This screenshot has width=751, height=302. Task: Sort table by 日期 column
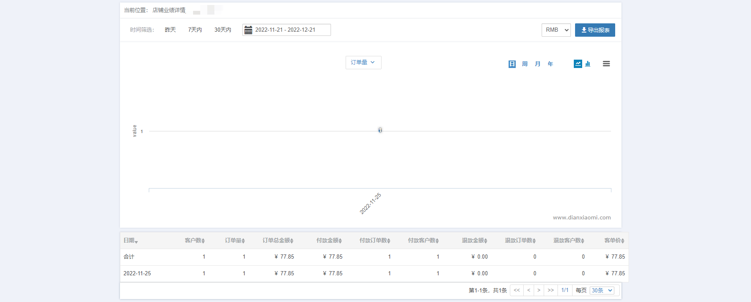[131, 241]
